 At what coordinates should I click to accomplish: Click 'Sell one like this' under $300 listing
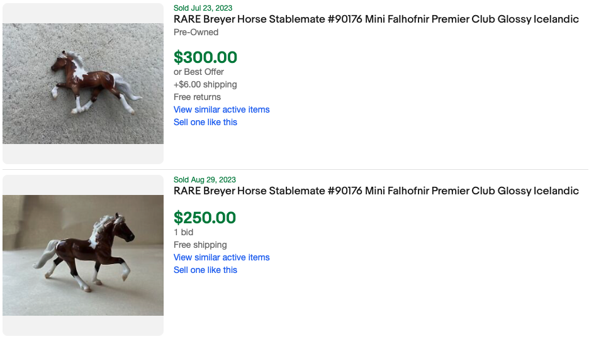tap(205, 122)
